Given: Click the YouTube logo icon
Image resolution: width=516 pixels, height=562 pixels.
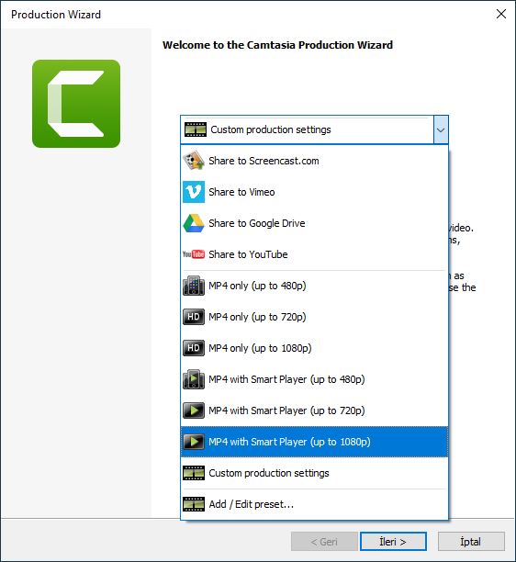Looking at the screenshot, I should point(194,254).
